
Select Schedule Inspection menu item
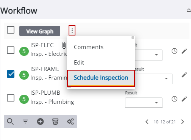[101, 78]
